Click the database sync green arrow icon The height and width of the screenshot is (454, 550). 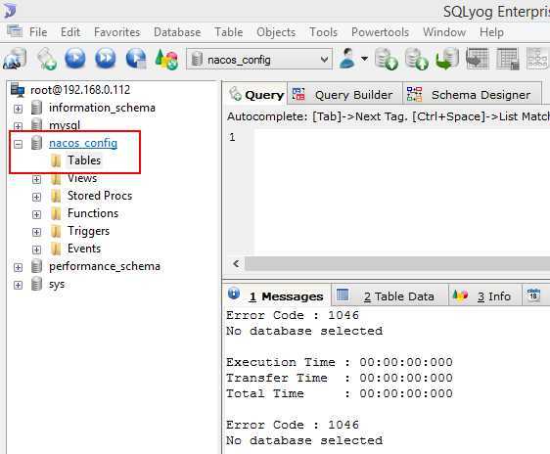tap(447, 59)
